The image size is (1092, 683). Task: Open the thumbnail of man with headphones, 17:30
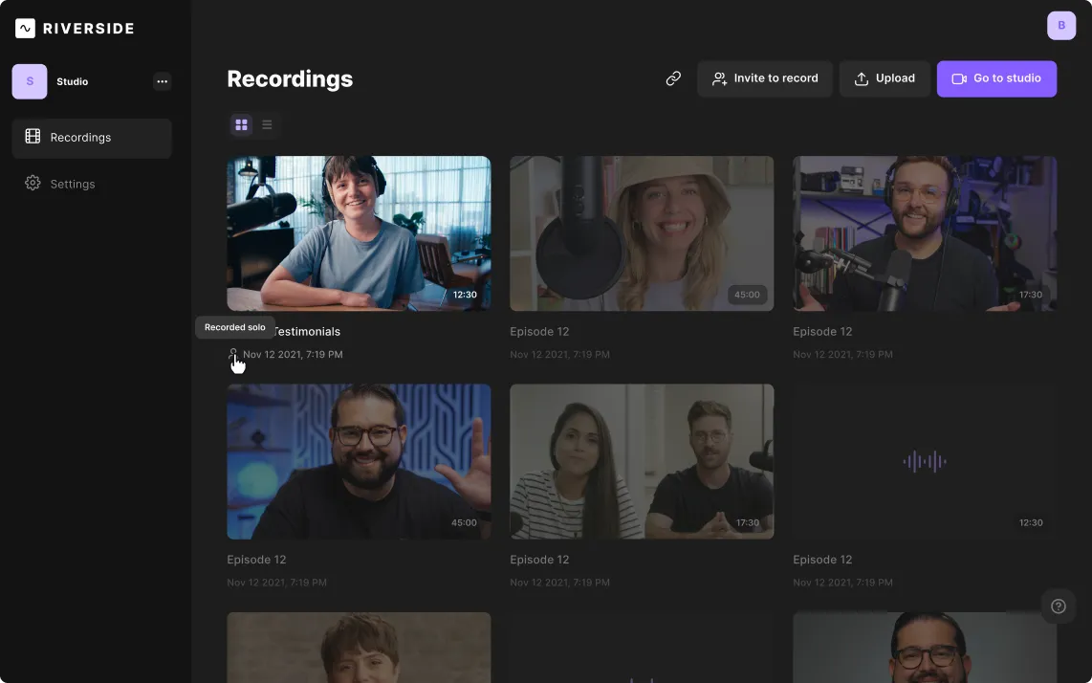coord(925,233)
